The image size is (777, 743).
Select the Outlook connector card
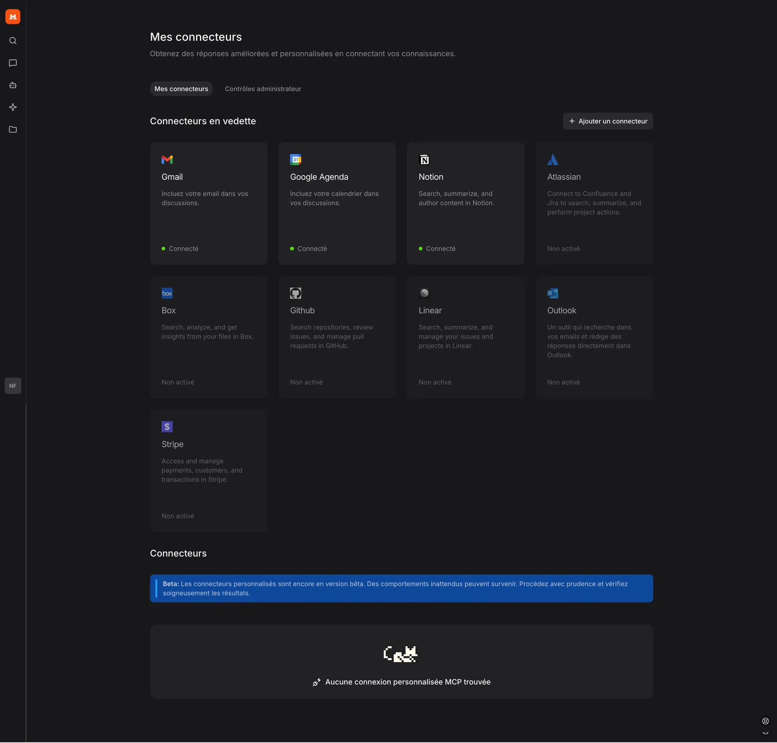coord(594,337)
